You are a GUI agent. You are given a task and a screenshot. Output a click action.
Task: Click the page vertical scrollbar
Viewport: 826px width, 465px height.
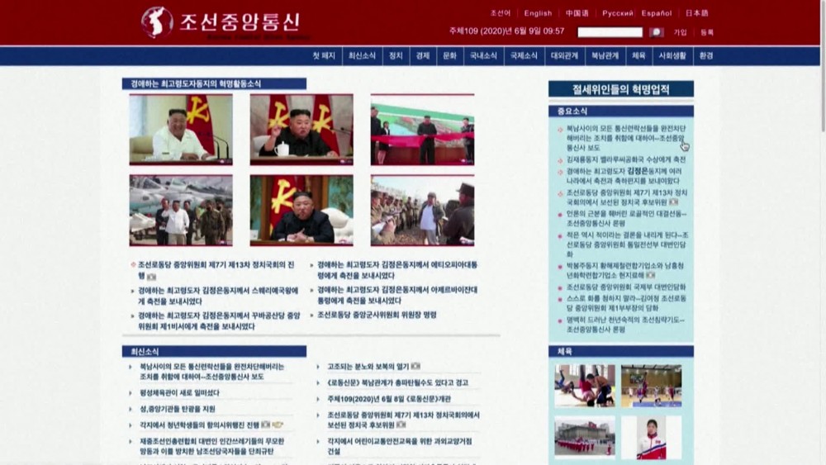pyautogui.click(x=821, y=66)
